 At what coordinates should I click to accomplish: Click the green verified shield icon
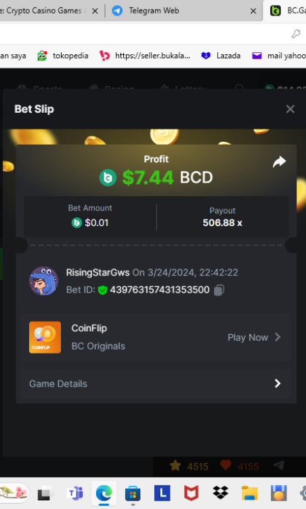(103, 290)
